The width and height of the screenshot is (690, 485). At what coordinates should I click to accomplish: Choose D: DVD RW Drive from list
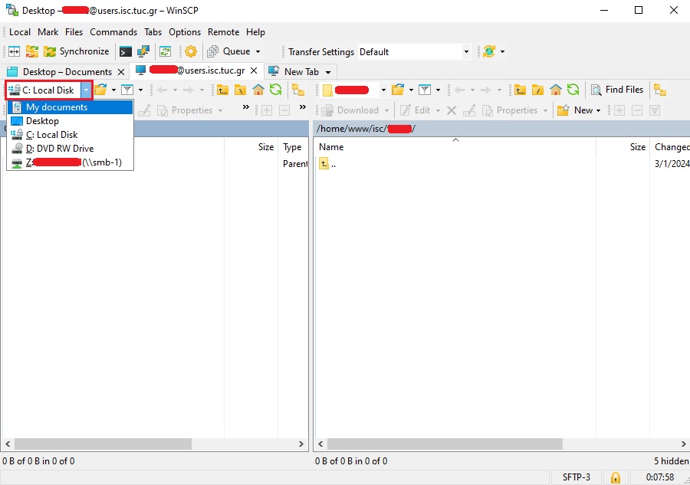tap(59, 149)
